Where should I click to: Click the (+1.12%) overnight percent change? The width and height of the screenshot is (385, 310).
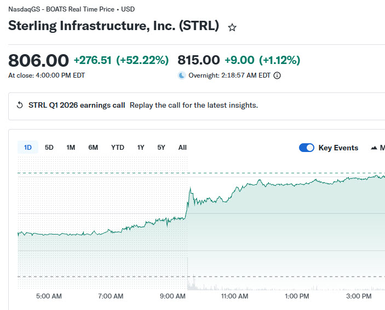click(280, 60)
